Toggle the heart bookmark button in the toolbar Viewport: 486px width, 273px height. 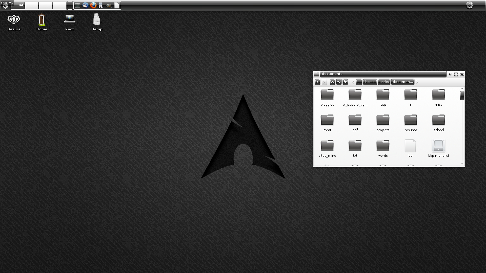tap(345, 82)
